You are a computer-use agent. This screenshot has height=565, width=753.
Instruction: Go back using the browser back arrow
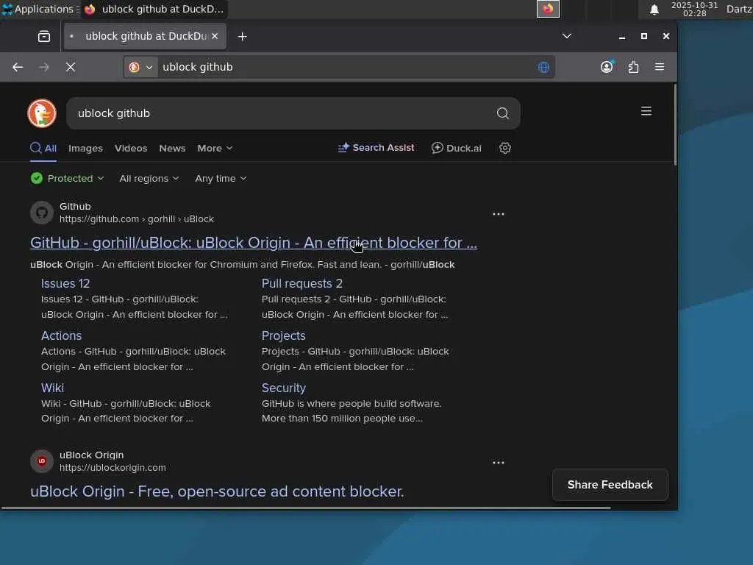(18, 67)
